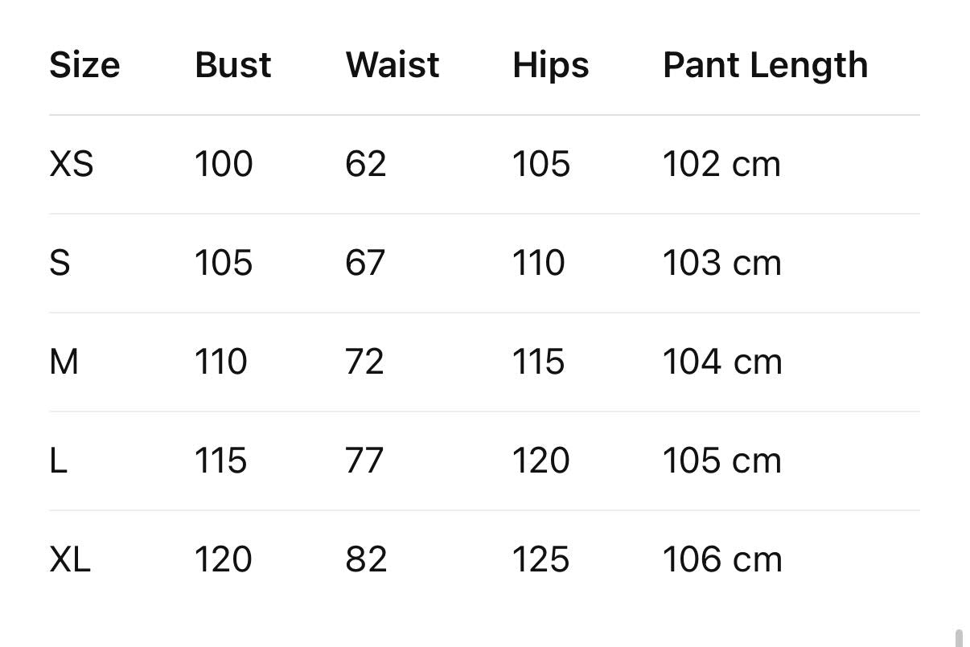Select the XL size row label
The image size is (970, 647).
coord(70,559)
